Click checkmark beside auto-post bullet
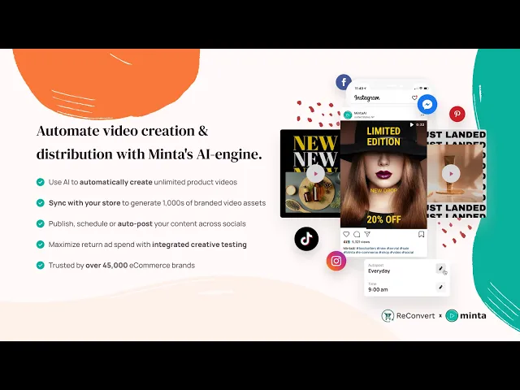Screen dimensions: 520x390 40,224
